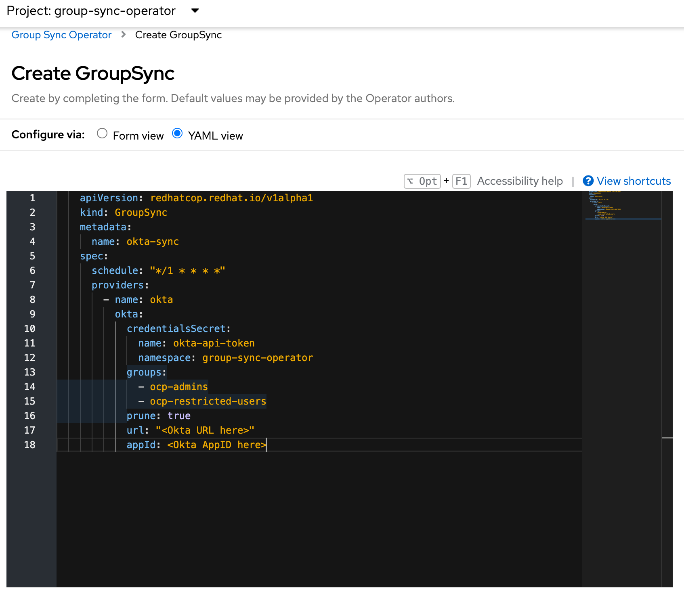Click line number 14 in the editor gutter

[x=29, y=386]
